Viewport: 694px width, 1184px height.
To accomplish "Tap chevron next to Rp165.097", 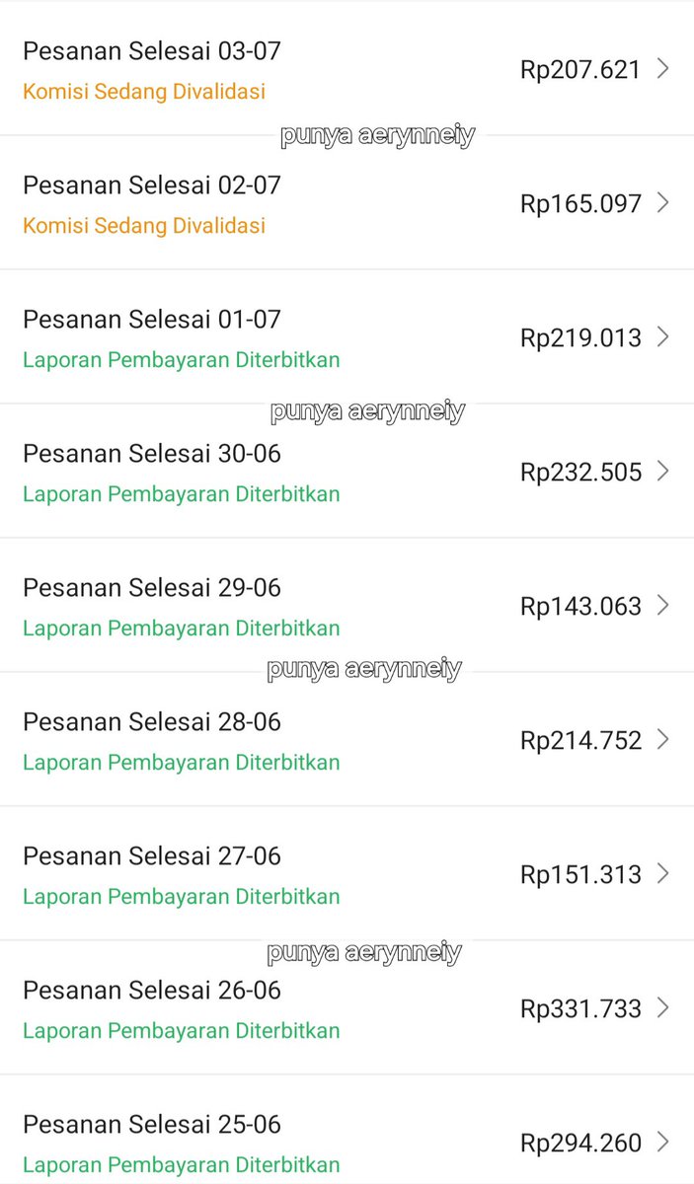I will (x=662, y=202).
